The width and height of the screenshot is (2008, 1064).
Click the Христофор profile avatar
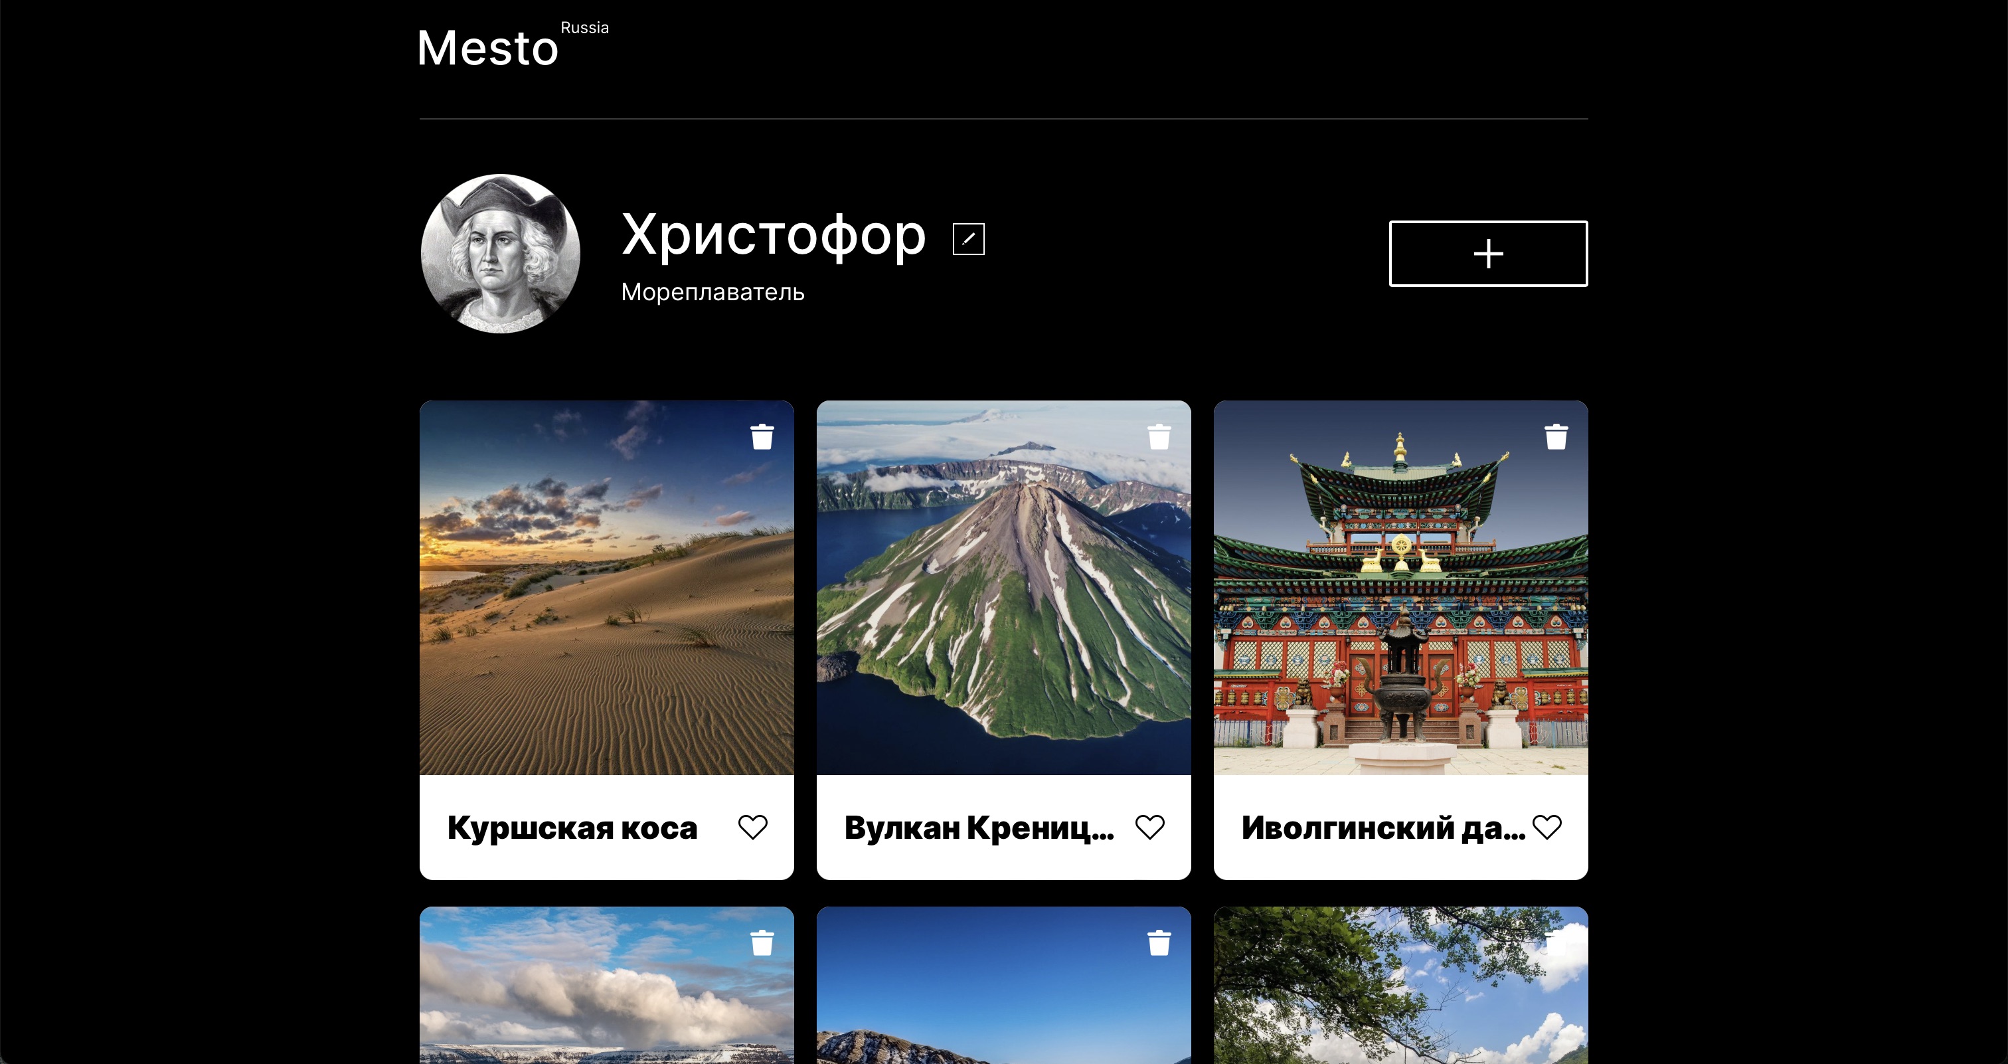[499, 253]
